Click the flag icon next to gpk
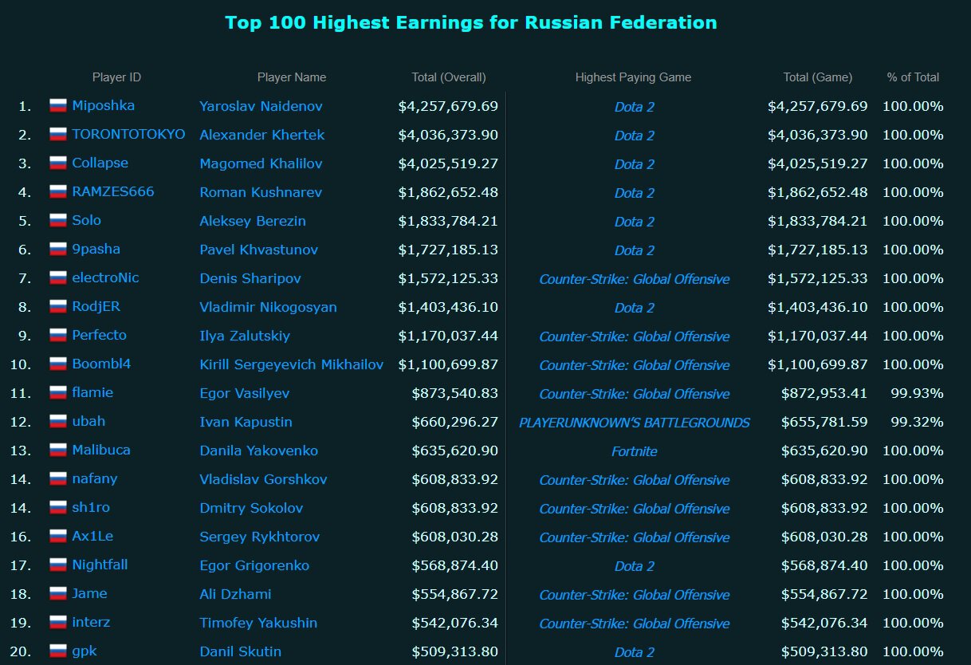The image size is (971, 665). pyautogui.click(x=57, y=651)
